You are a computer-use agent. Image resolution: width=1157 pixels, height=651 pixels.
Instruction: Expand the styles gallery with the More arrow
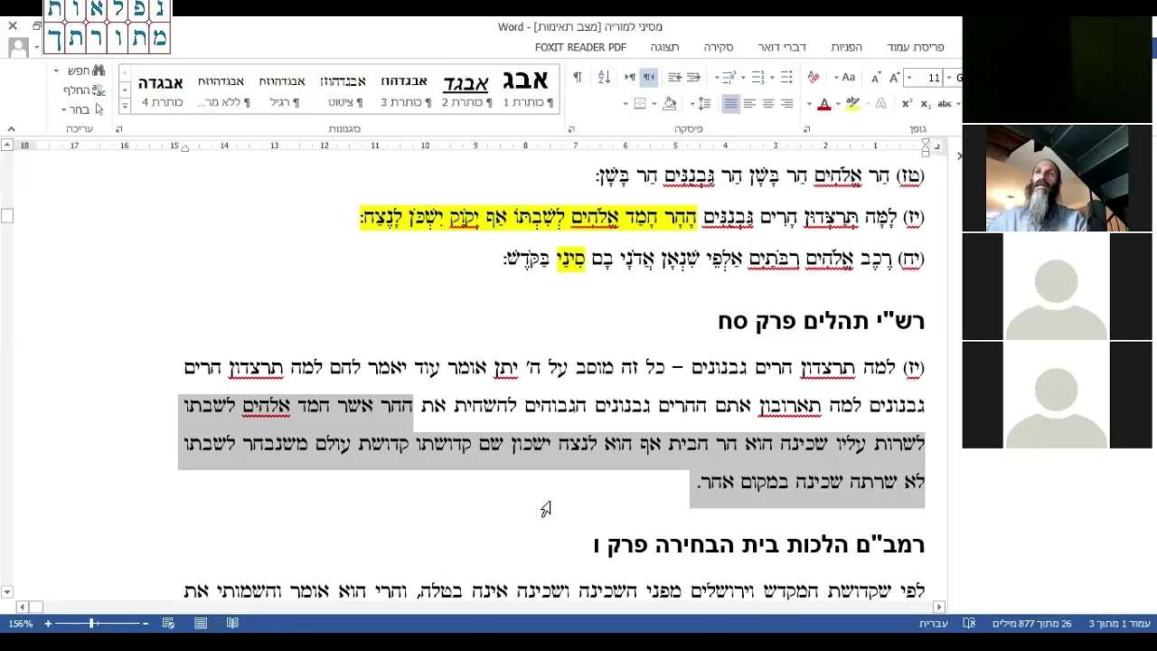point(125,107)
